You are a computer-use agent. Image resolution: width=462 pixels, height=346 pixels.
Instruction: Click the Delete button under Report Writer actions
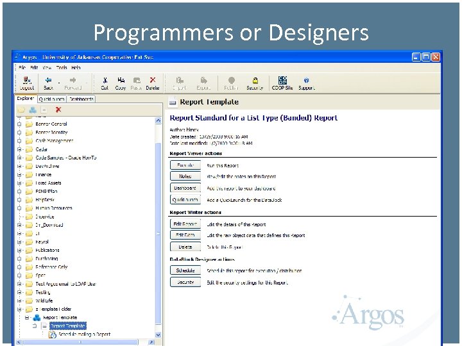click(x=185, y=247)
